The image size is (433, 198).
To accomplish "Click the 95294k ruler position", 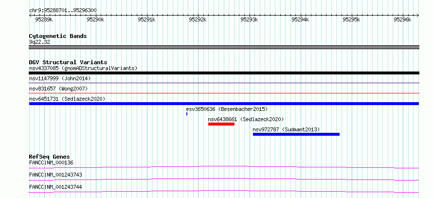I will 300,19.
